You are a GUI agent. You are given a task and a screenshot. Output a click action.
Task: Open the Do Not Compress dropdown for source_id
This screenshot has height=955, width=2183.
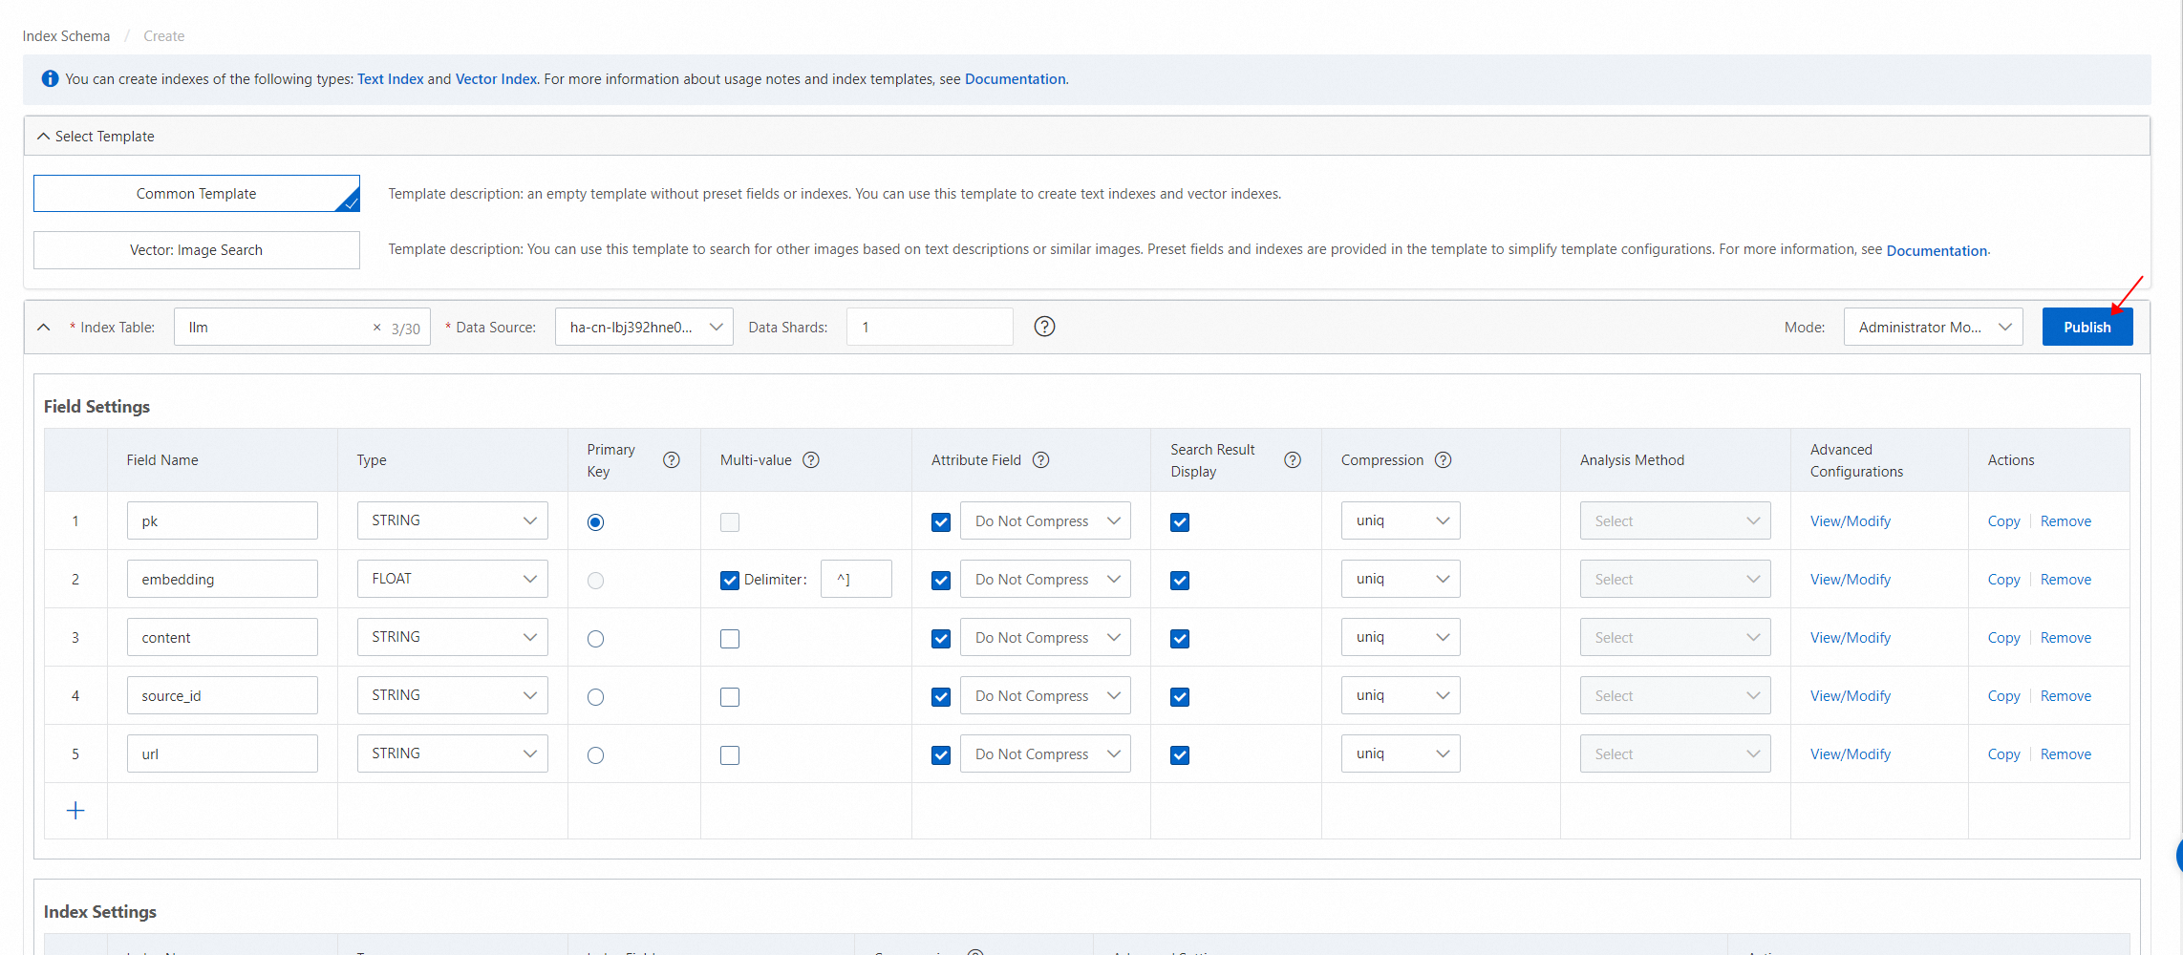coord(1045,695)
